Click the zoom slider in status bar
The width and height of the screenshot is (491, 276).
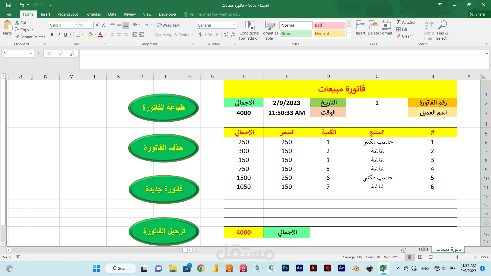[457, 257]
